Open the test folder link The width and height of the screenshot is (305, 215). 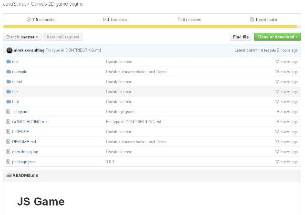tap(15, 102)
